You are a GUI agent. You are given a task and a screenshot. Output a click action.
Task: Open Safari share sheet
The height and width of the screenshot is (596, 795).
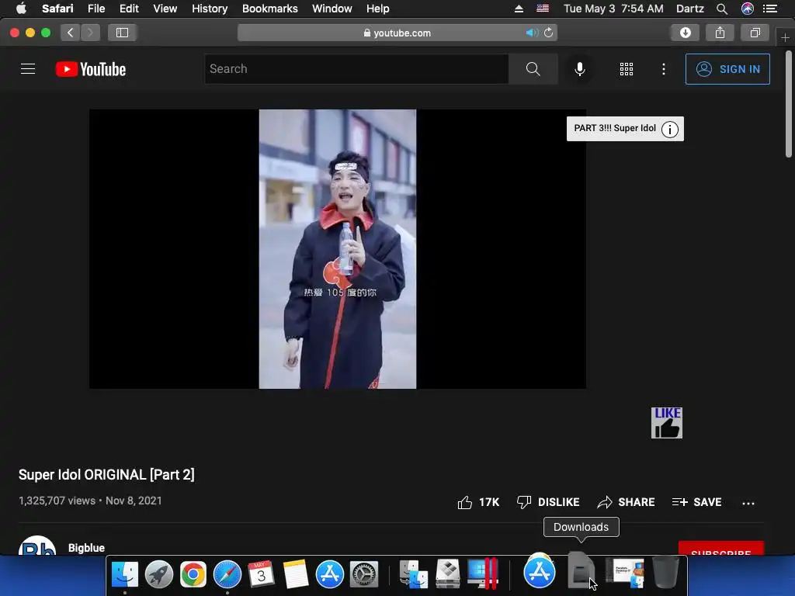(x=720, y=33)
